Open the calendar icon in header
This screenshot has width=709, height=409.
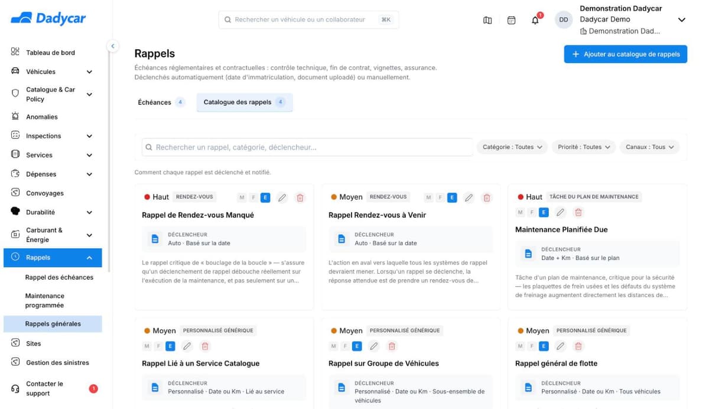(x=512, y=20)
